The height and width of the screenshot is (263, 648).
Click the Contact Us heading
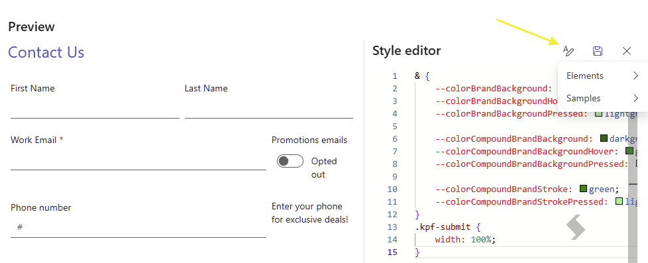tap(46, 52)
